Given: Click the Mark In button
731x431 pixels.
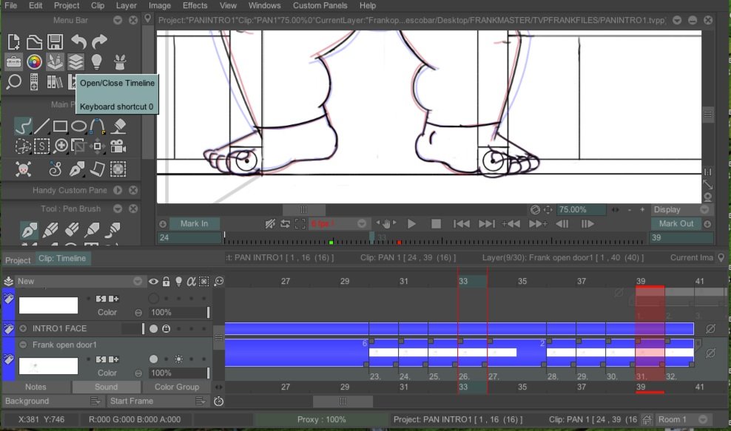Looking at the screenshot, I should pyautogui.click(x=194, y=224).
